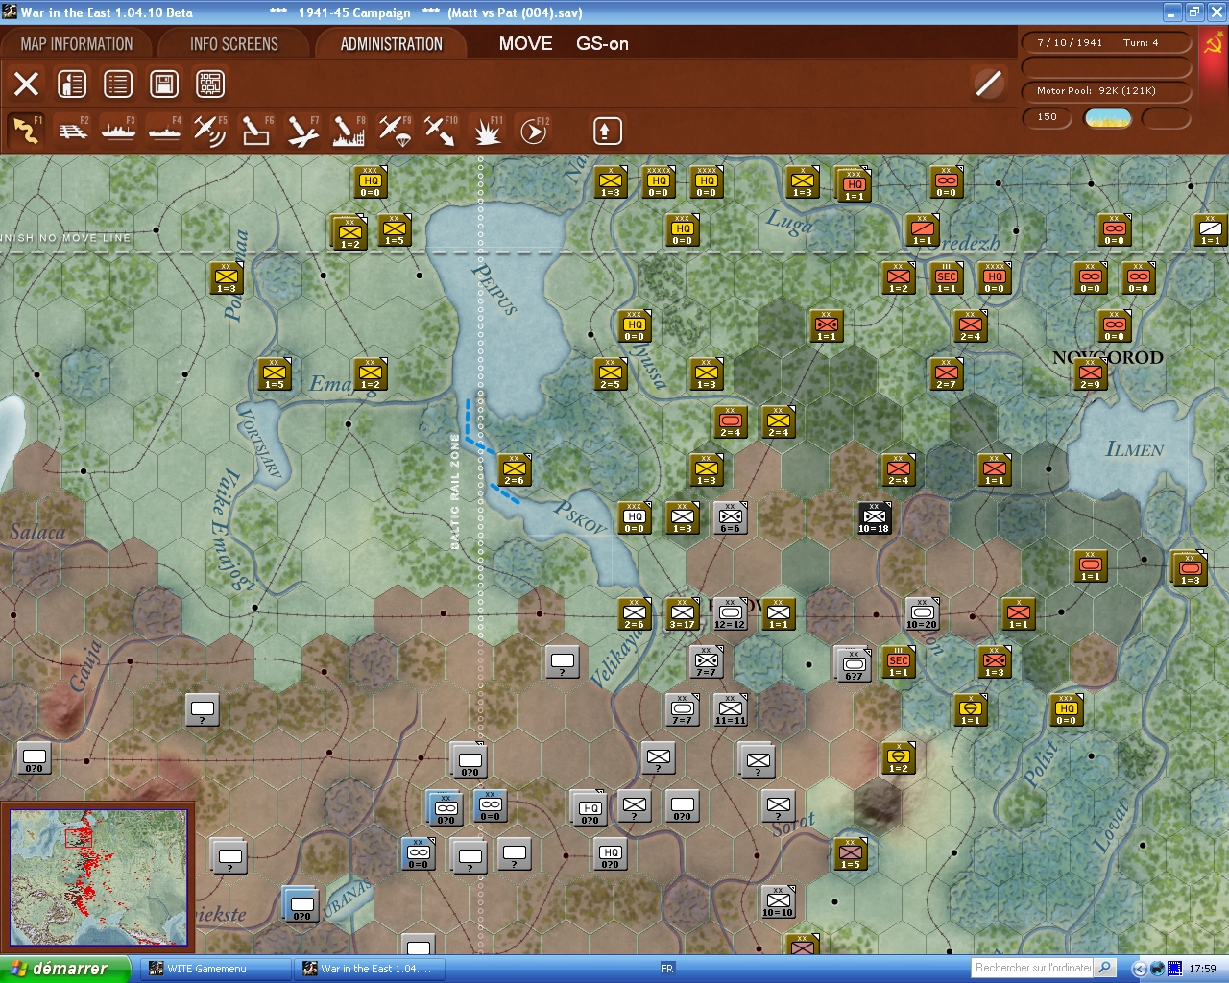Click the F12 end turn arrow icon

(533, 131)
